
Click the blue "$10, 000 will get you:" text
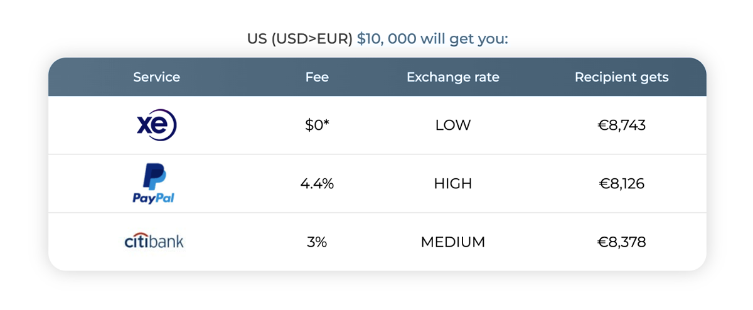pos(432,39)
